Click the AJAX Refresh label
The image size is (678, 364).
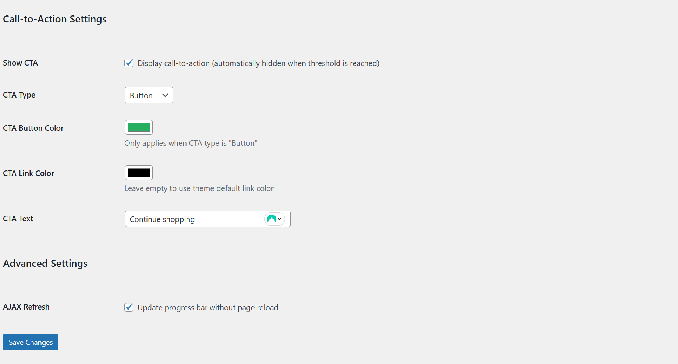(26, 307)
